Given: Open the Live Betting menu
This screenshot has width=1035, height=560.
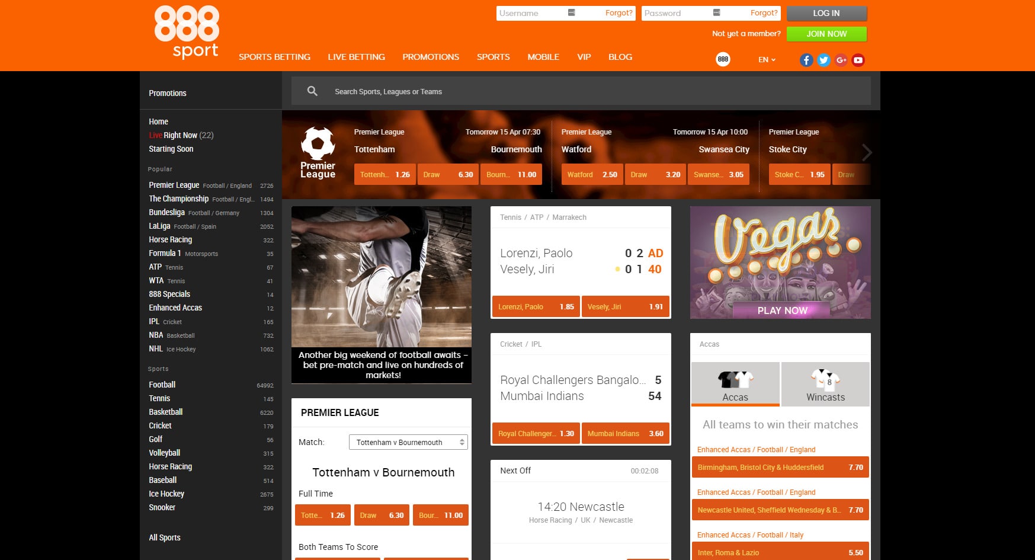Looking at the screenshot, I should (356, 57).
